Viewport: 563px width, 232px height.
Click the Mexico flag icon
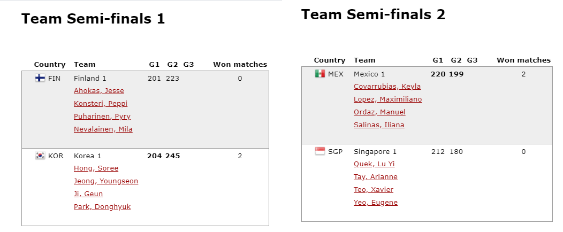(x=320, y=74)
